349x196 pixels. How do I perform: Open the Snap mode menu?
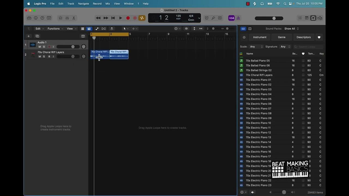[x=177, y=29]
